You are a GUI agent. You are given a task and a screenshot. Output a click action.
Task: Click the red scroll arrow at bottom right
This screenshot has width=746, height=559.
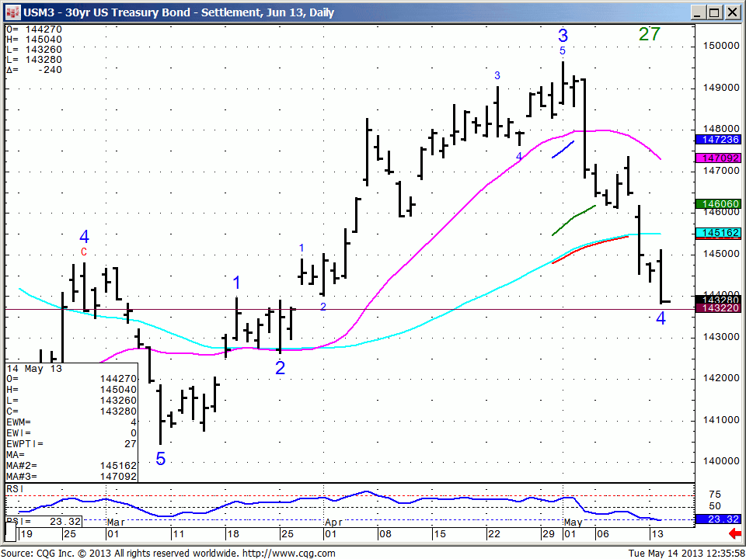pyautogui.click(x=734, y=534)
